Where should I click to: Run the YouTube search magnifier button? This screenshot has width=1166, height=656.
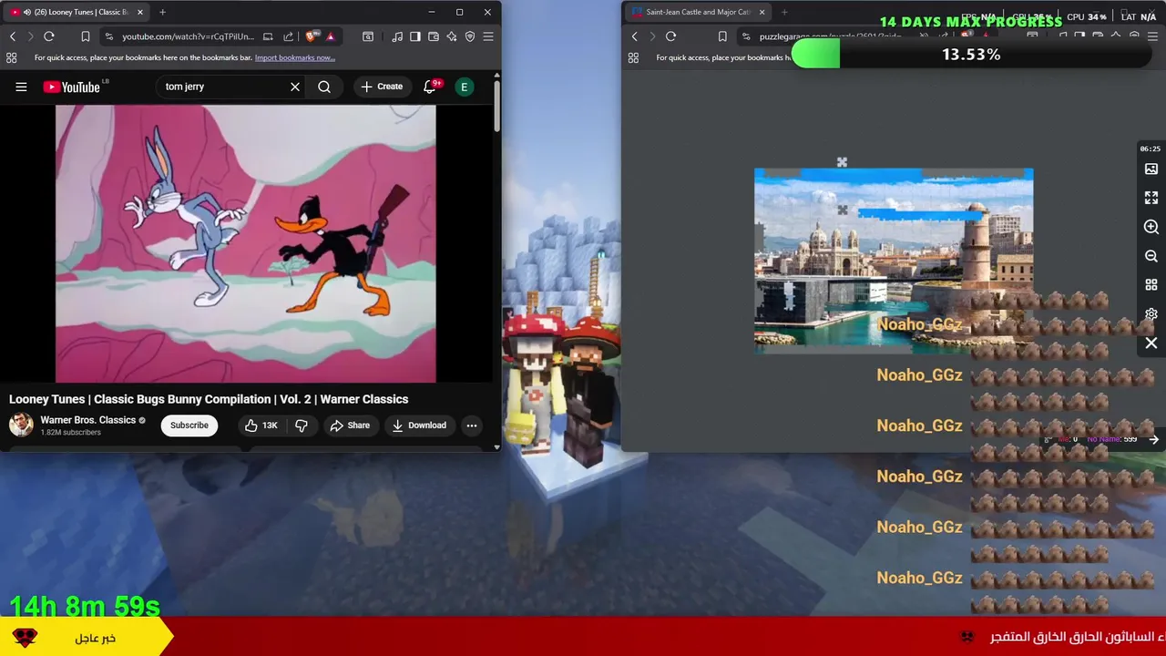(324, 87)
